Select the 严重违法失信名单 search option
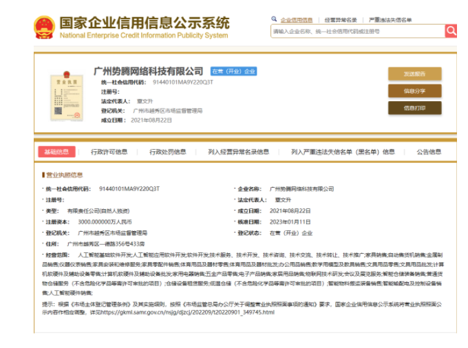The height and width of the screenshot is (348, 468). 390,20
